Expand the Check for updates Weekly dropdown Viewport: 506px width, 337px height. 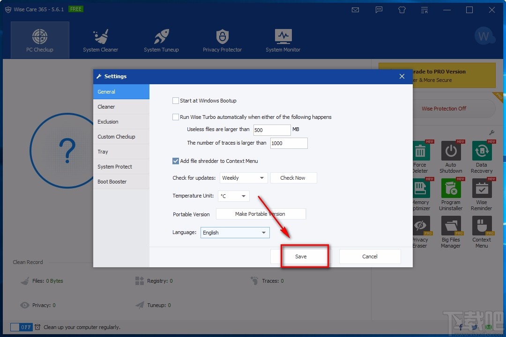tap(244, 178)
